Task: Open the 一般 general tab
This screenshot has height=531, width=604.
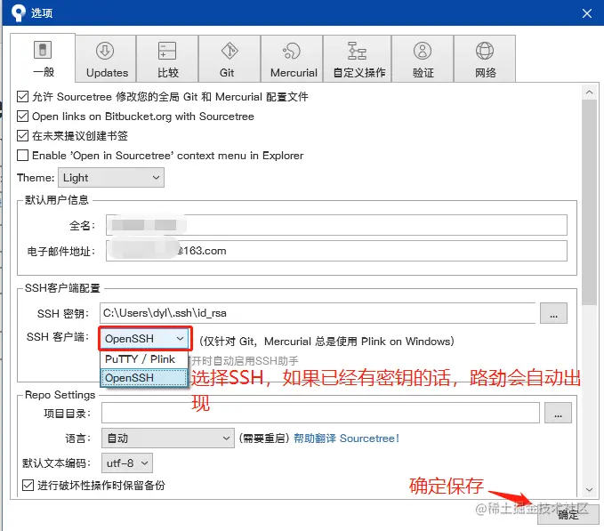Action: pyautogui.click(x=43, y=58)
